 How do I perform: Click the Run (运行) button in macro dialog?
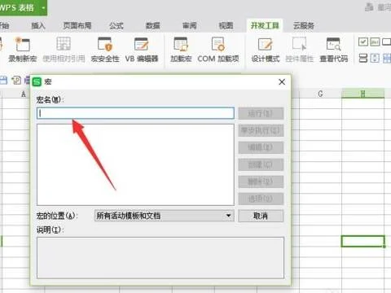coord(261,113)
